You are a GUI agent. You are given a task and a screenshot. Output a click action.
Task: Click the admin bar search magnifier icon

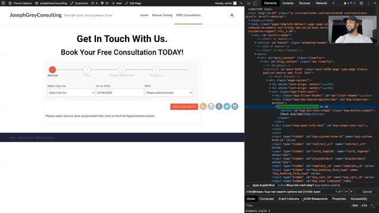[x=241, y=3]
